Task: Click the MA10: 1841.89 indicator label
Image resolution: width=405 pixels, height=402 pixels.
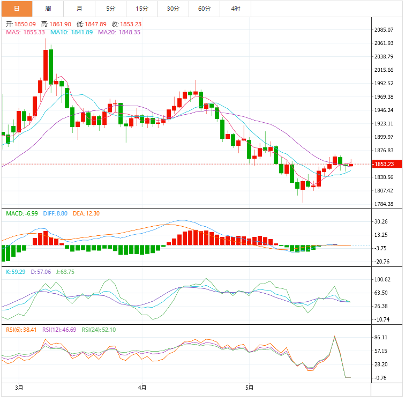Action: 72,32
